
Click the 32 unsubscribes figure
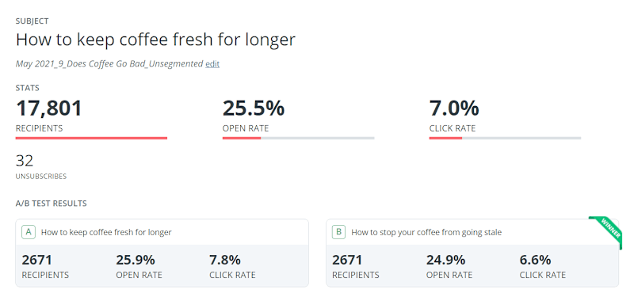pos(25,161)
